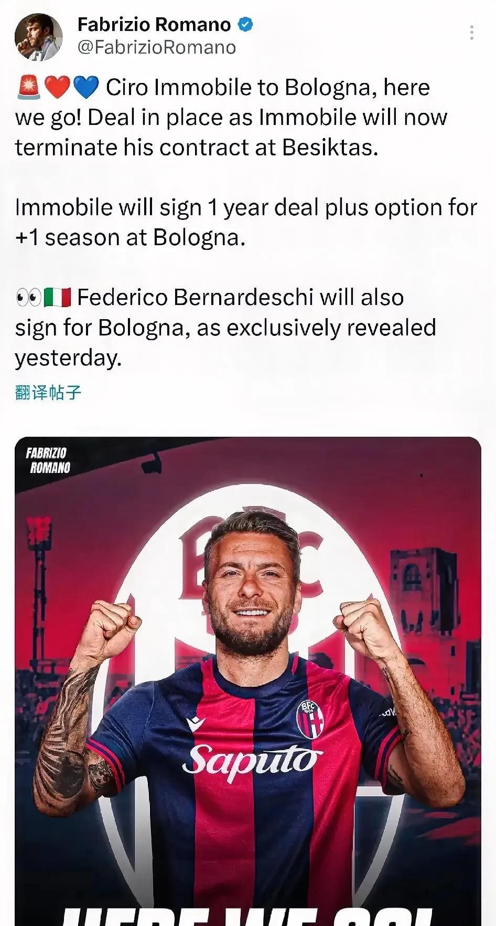Tap the red heart emoji

click(x=57, y=87)
